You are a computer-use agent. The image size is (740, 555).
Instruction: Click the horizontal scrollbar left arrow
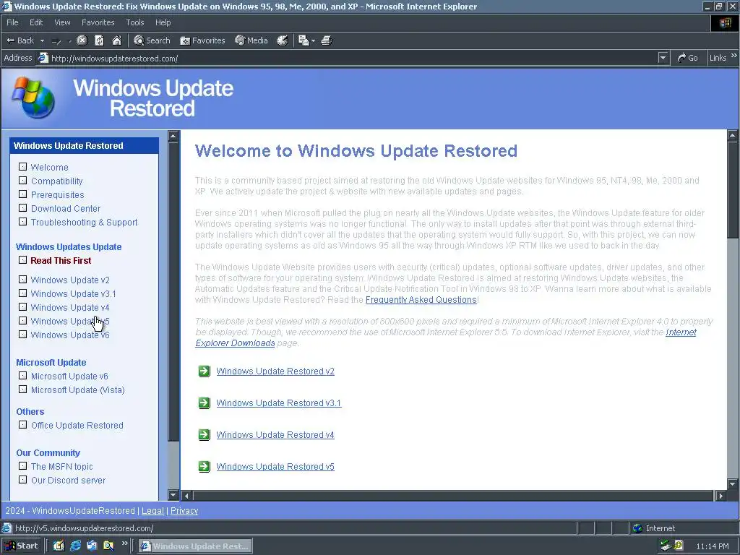tap(187, 496)
